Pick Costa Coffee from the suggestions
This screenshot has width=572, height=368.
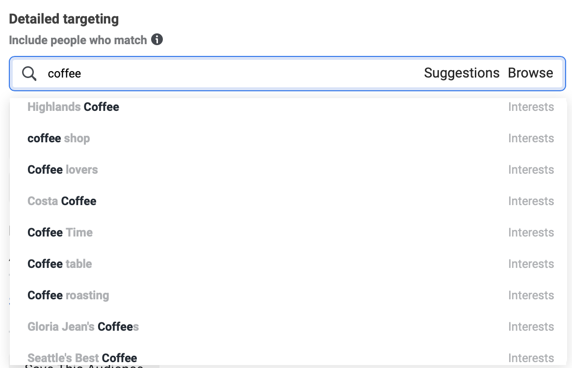(62, 201)
